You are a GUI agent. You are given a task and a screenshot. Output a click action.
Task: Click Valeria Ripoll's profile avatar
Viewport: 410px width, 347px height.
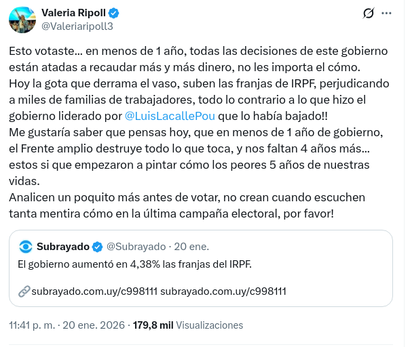(x=22, y=20)
